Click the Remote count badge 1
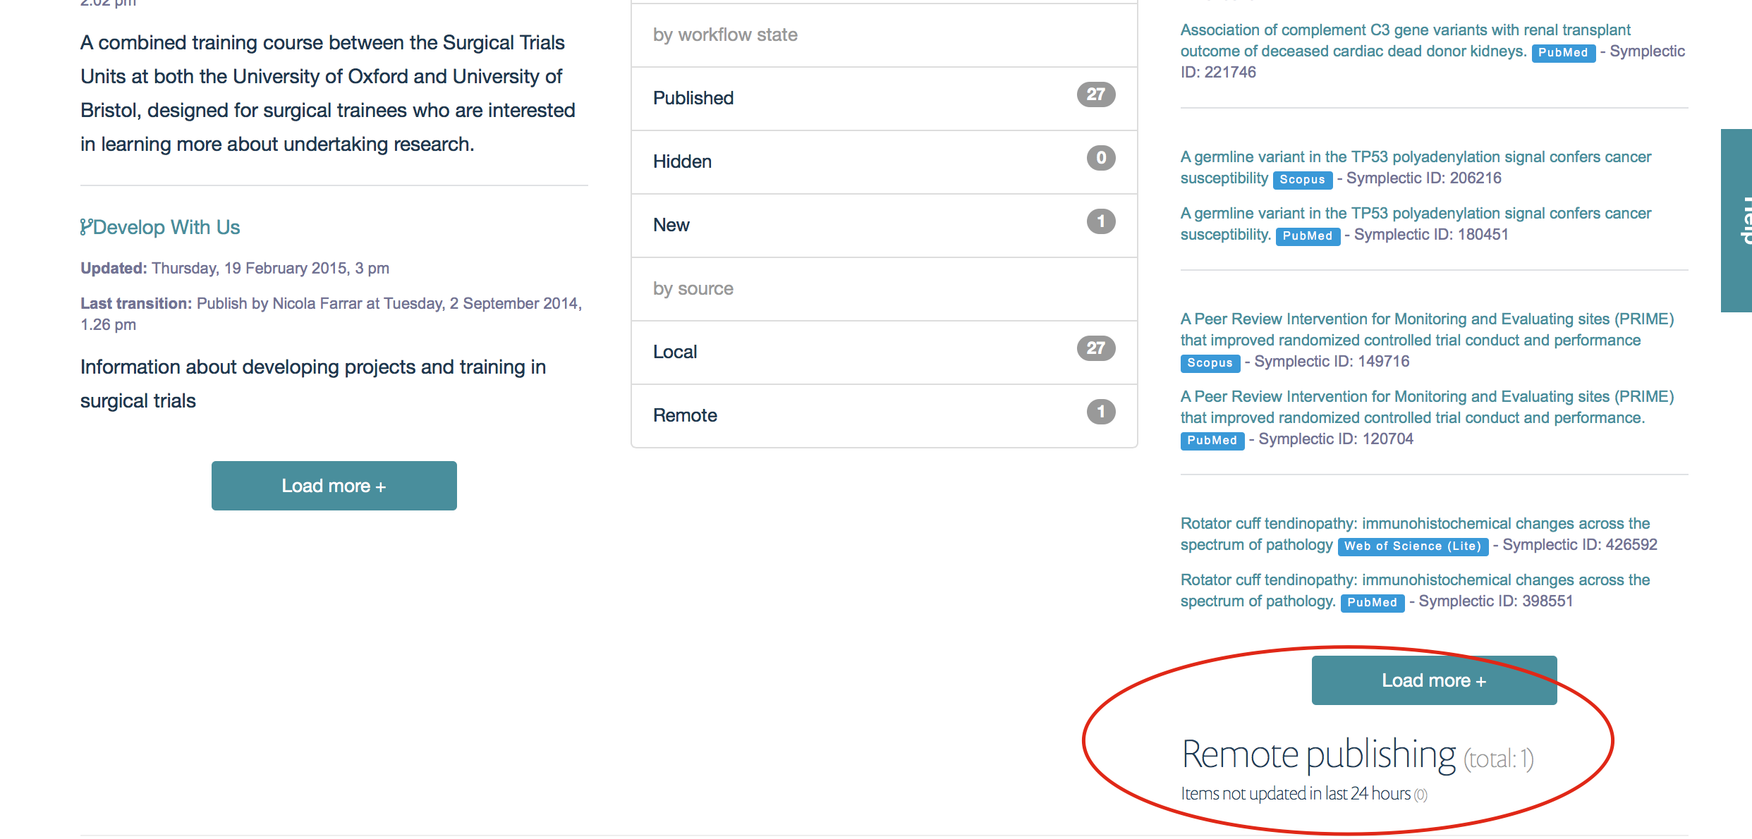Viewport: 1752px width, 839px height. tap(1100, 412)
